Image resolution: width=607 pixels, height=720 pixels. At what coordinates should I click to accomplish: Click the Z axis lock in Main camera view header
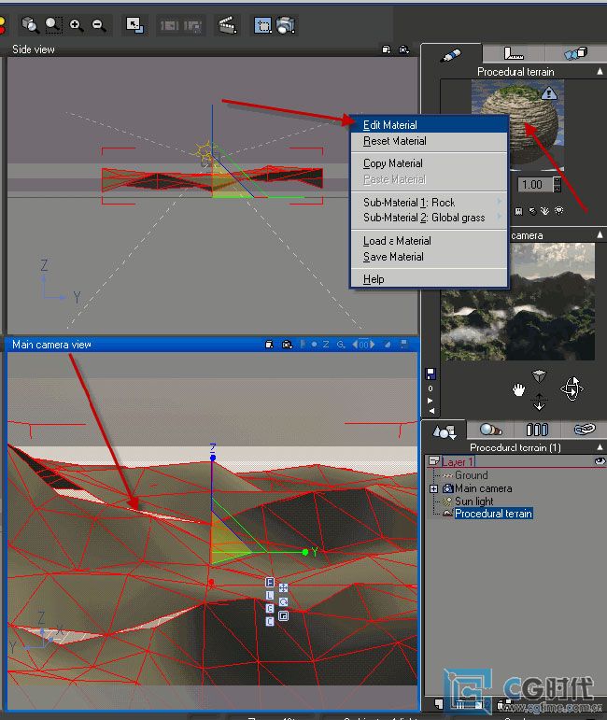326,345
